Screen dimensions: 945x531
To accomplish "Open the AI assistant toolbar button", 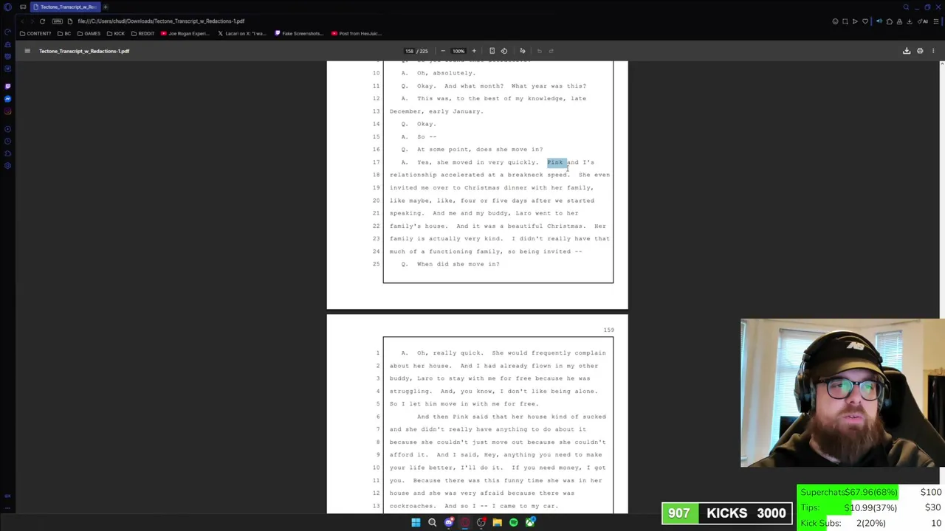I will tap(924, 21).
